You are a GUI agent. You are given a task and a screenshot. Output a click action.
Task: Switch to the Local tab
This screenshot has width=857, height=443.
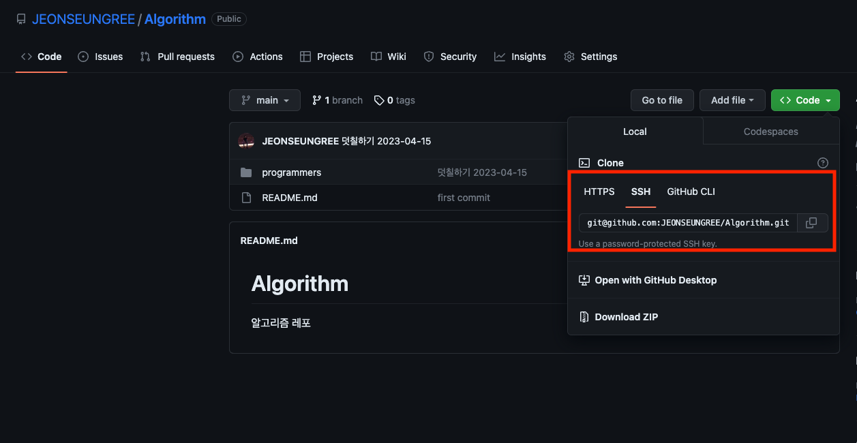(635, 132)
